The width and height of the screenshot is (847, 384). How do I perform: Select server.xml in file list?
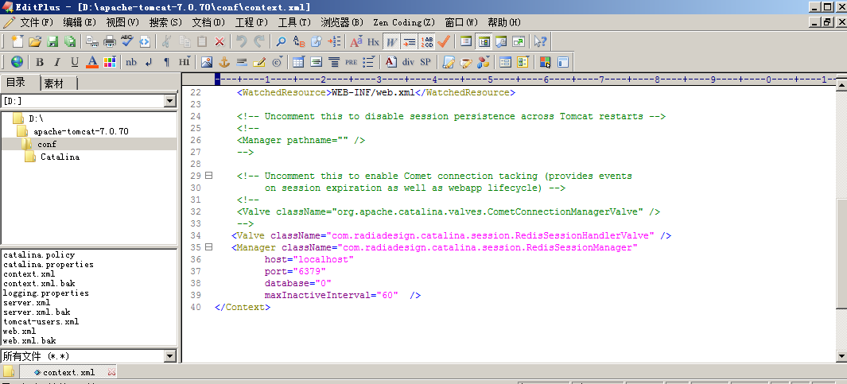point(26,303)
